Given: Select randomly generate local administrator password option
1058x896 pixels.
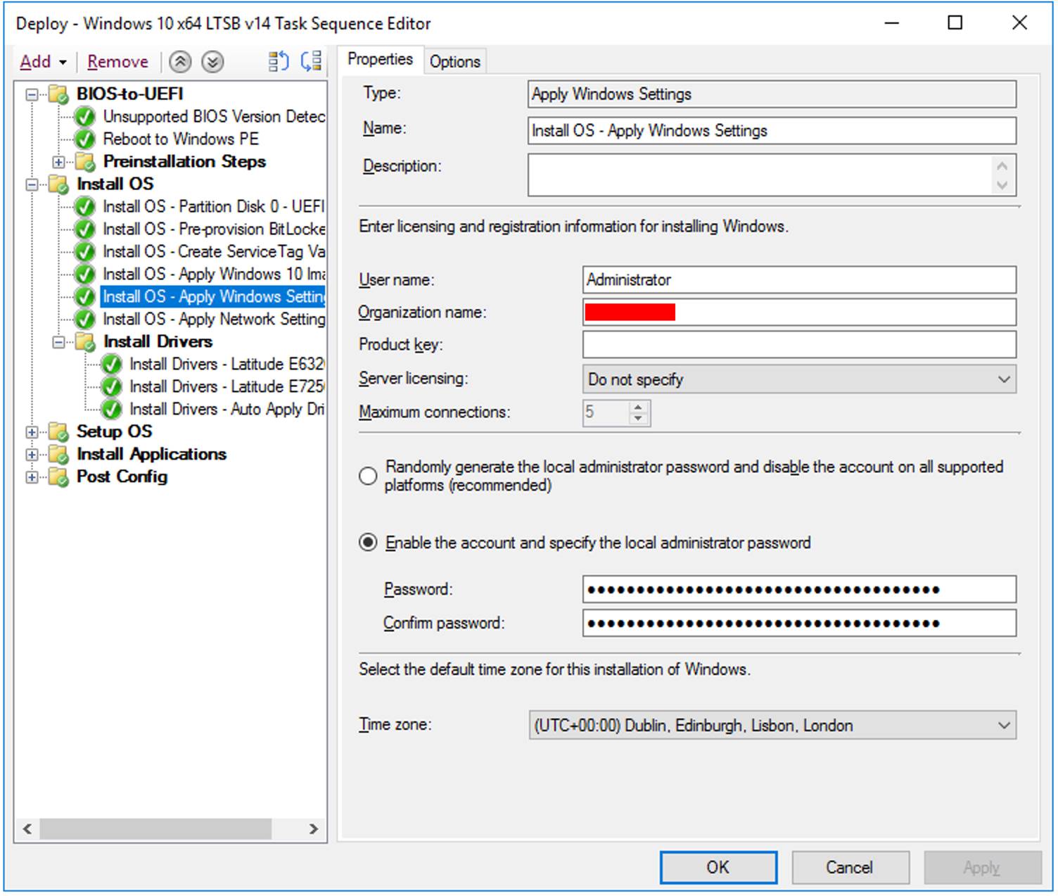Looking at the screenshot, I should coord(368,476).
